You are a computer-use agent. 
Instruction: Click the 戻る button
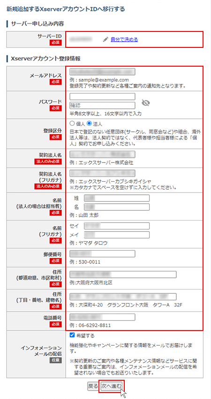pos(92,386)
